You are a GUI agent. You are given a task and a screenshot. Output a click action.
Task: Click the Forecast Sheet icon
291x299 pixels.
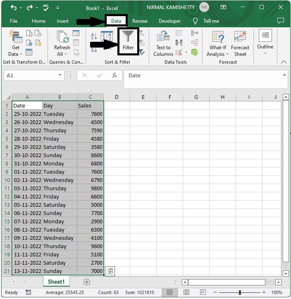click(240, 43)
